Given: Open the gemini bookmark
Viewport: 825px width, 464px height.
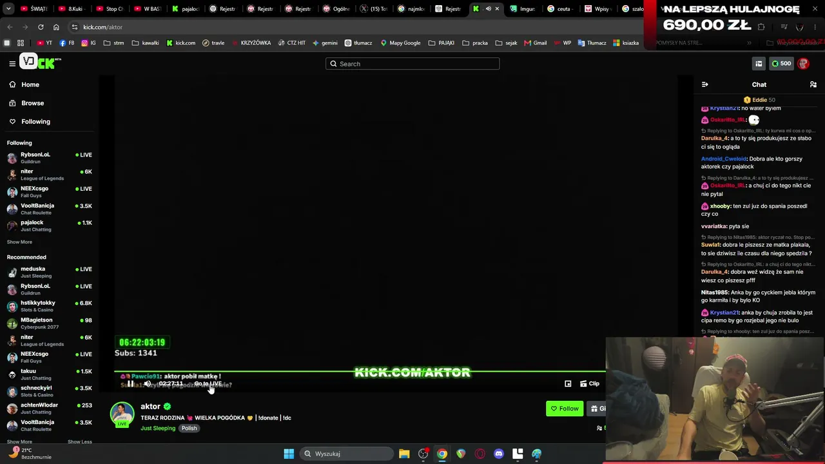Looking at the screenshot, I should [325, 43].
